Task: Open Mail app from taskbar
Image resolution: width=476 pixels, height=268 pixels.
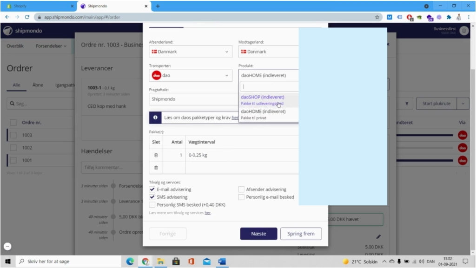Action: [207, 261]
